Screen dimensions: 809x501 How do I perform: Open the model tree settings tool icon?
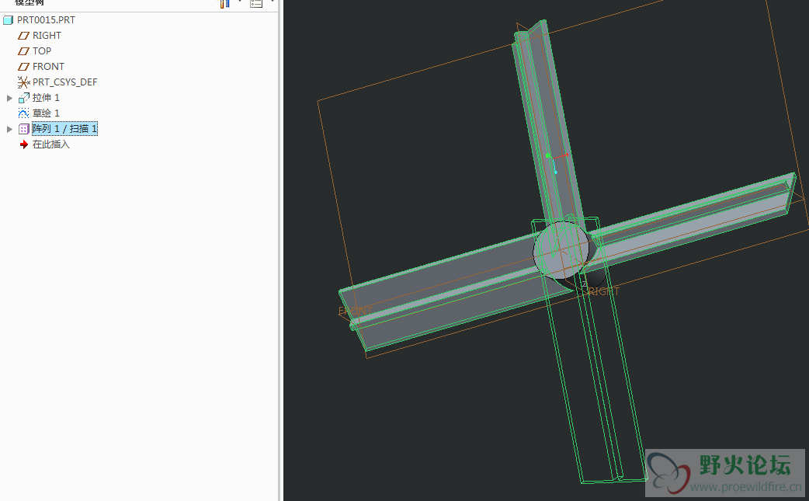click(225, 4)
